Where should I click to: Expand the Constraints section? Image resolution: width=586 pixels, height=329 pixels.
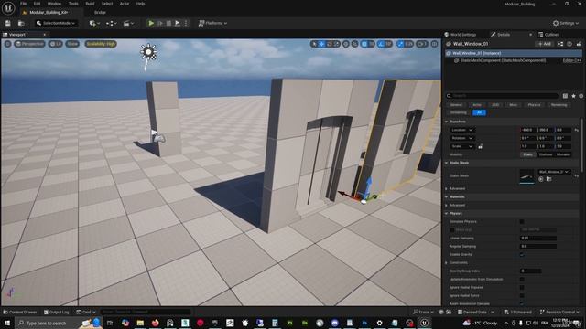[x=446, y=262]
